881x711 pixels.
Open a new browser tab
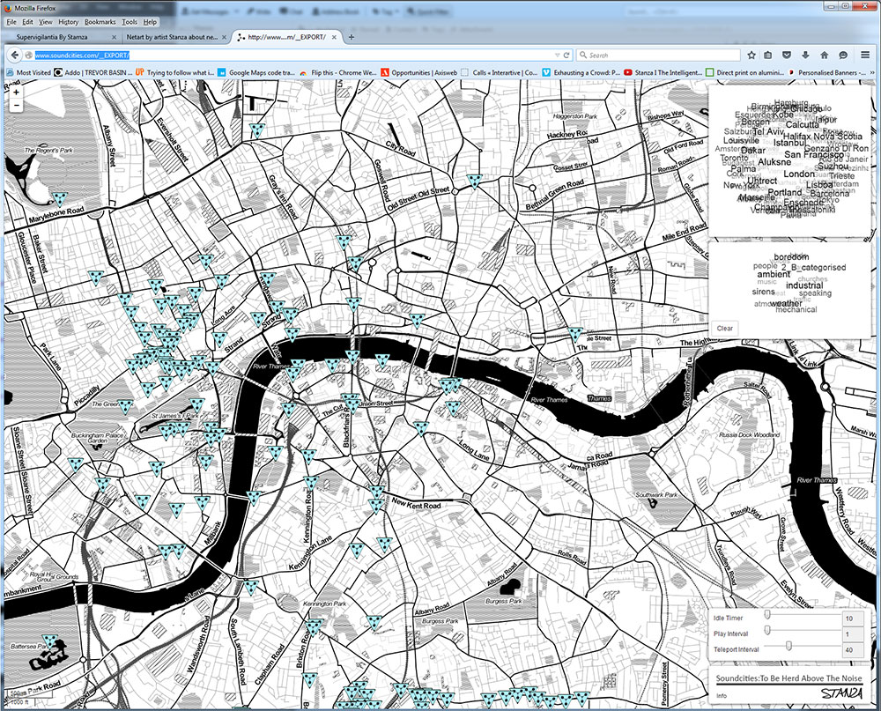tap(352, 37)
